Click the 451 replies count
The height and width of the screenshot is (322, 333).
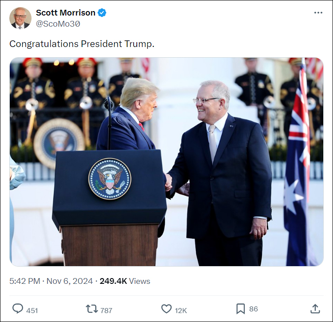[x=32, y=310]
